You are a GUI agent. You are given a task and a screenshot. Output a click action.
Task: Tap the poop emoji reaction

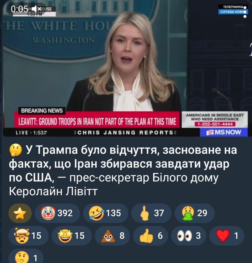pyautogui.click(x=112, y=236)
